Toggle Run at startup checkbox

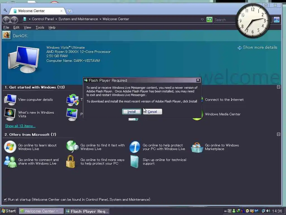[x=5, y=199]
